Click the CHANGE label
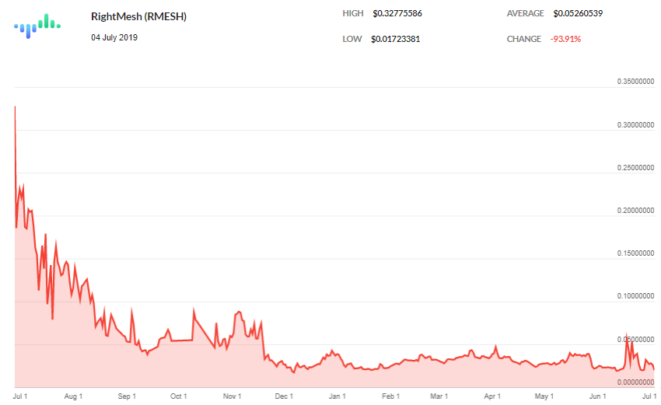The width and height of the screenshot is (661, 405). point(523,39)
